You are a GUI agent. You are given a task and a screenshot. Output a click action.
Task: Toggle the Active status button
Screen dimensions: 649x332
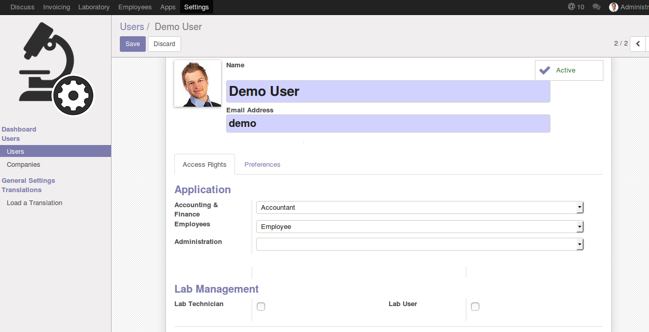point(569,70)
